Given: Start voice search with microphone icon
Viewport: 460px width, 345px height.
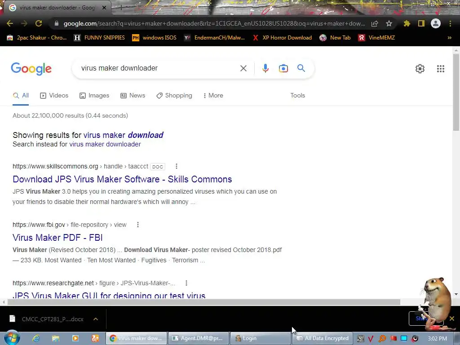Looking at the screenshot, I should pos(265,68).
